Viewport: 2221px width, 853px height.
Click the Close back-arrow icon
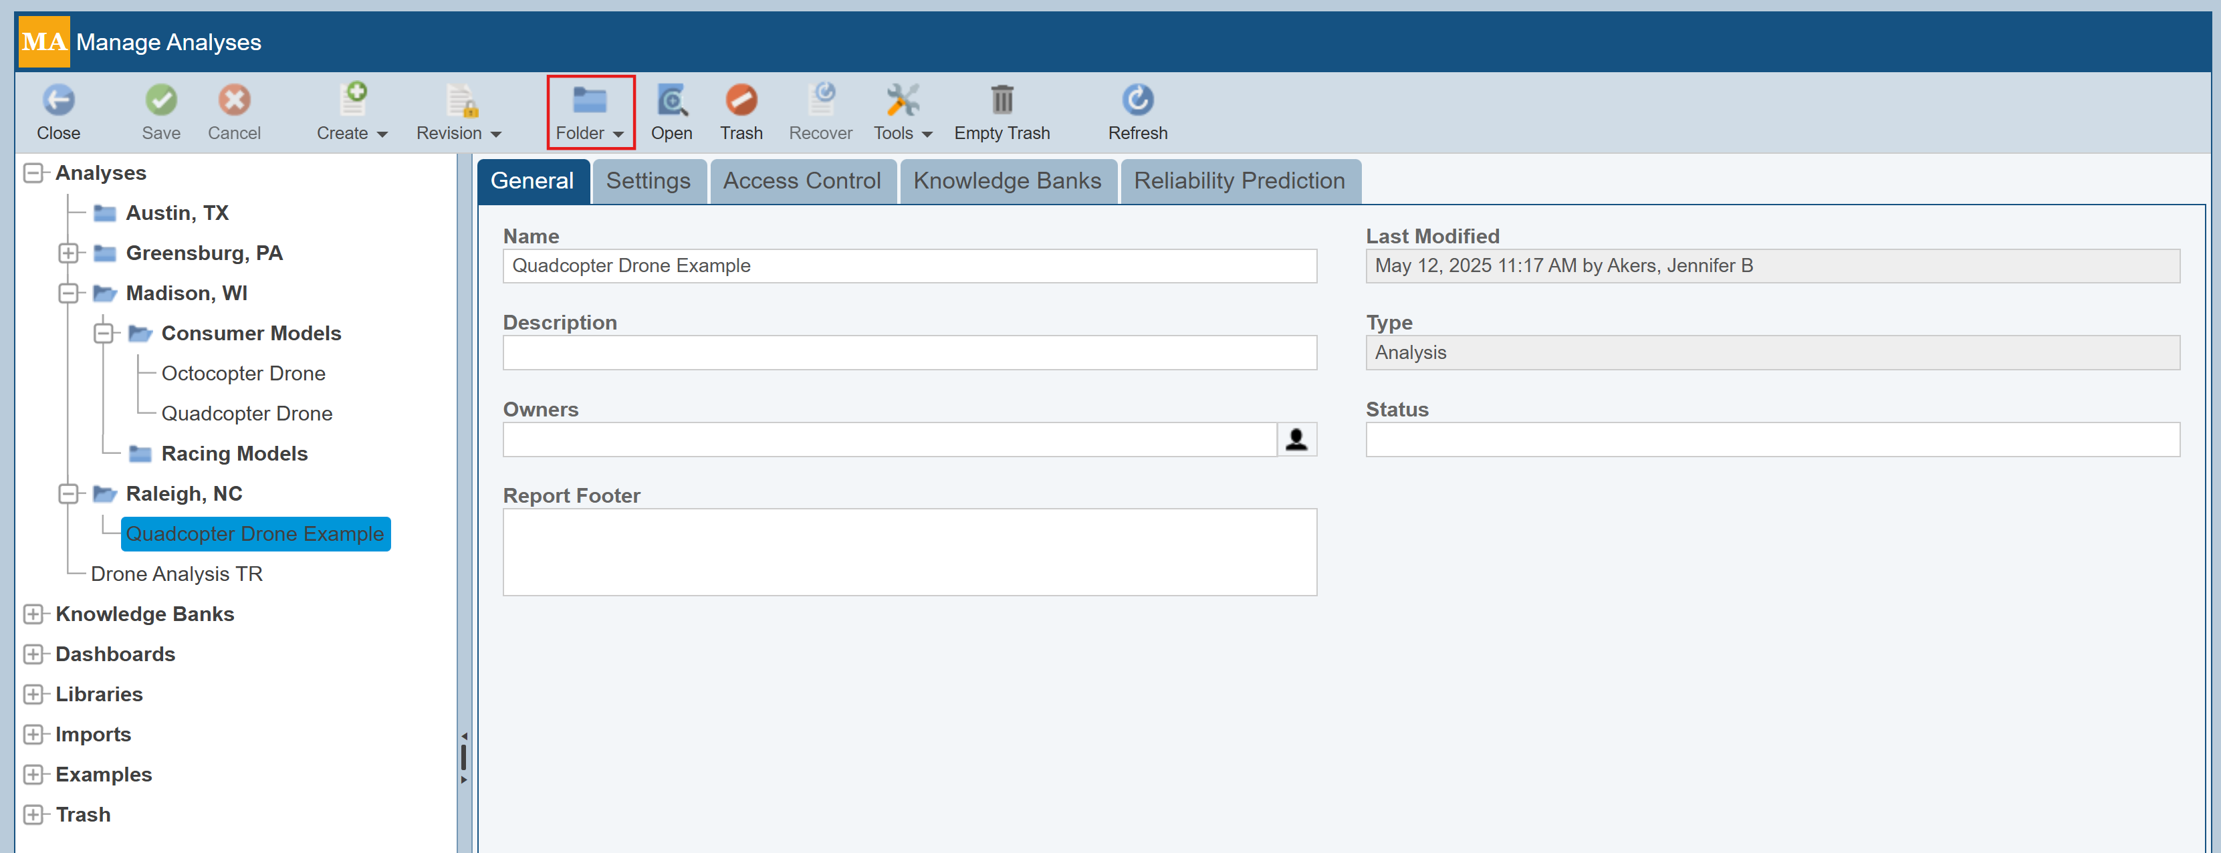pyautogui.click(x=59, y=100)
